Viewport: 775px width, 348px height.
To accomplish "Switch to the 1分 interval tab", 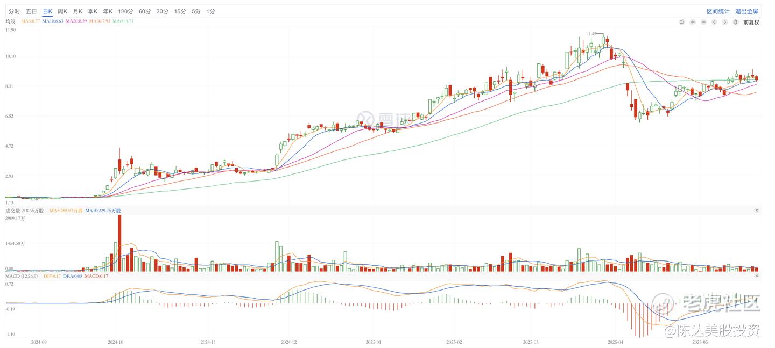I will tap(210, 11).
